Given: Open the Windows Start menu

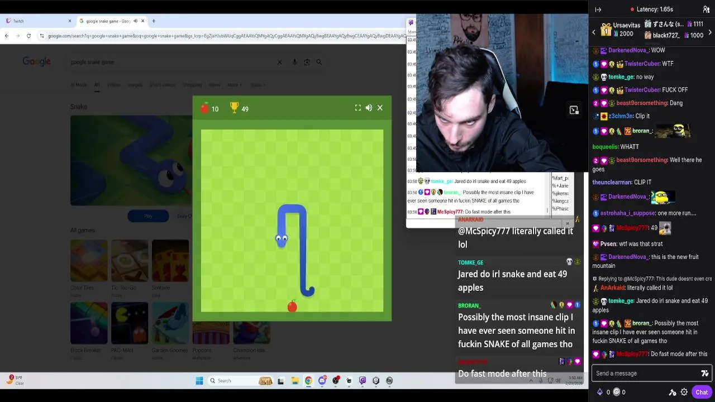Looking at the screenshot, I should pyautogui.click(x=199, y=381).
